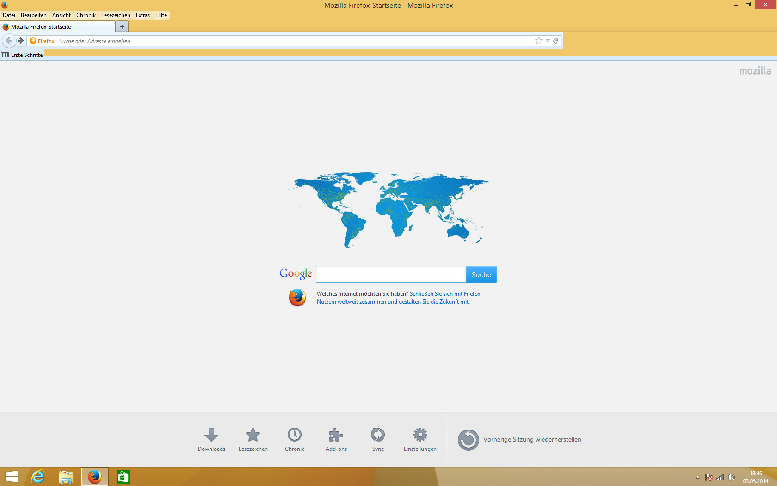Open a new tab with the plus button
The height and width of the screenshot is (486, 777).
click(x=122, y=27)
